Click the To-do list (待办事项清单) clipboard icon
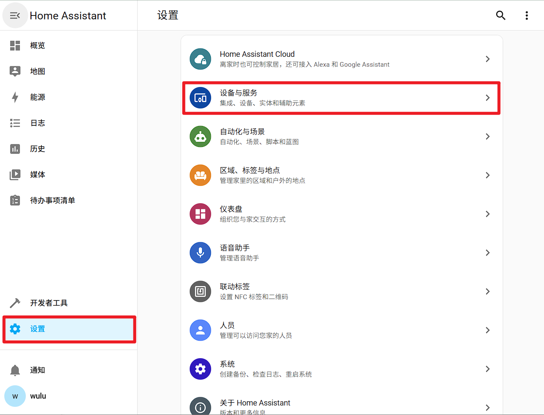 15,201
